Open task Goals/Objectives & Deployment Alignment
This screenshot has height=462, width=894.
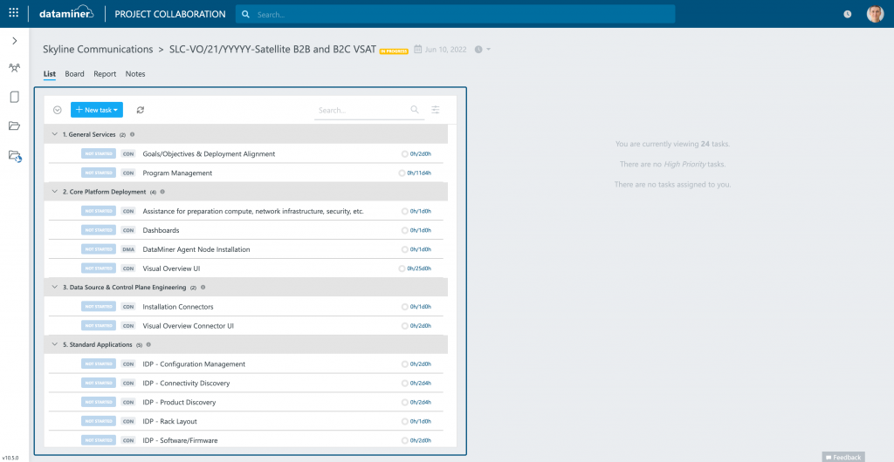tap(209, 153)
